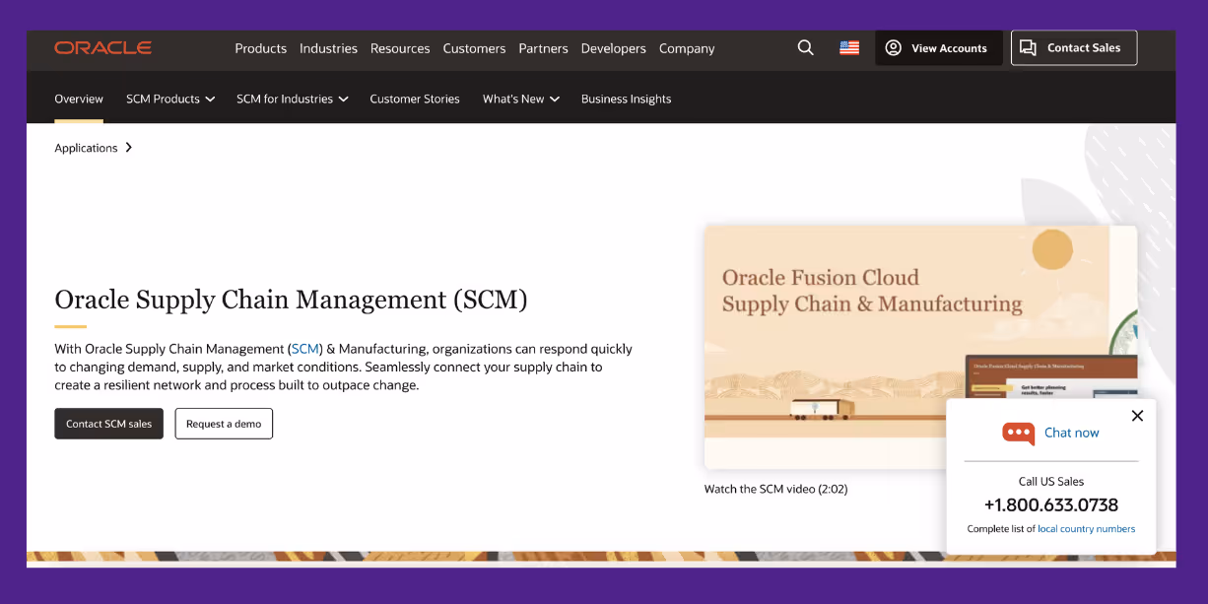Click the Chat now link
Image resolution: width=1208 pixels, height=604 pixels.
(x=1071, y=433)
